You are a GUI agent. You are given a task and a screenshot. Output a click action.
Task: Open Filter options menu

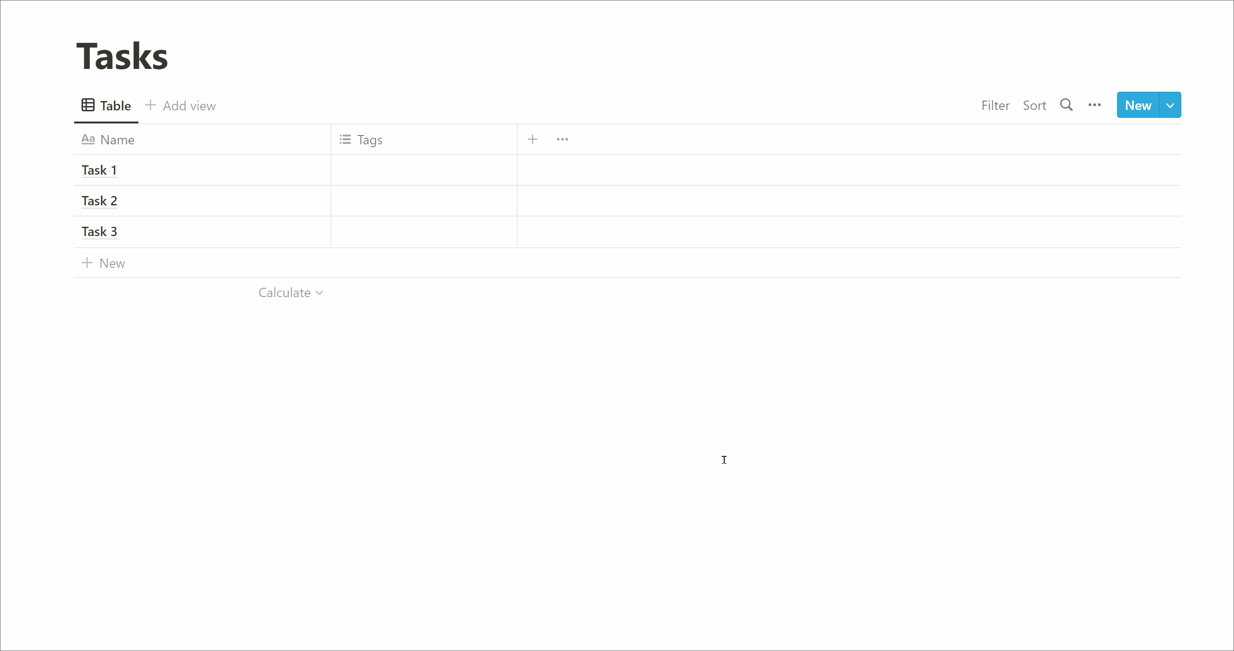tap(994, 105)
